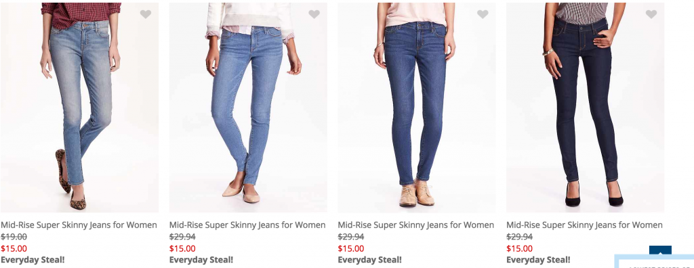The image size is (694, 268).
Task: Open the light-blue promo popup box
Action: point(654,261)
